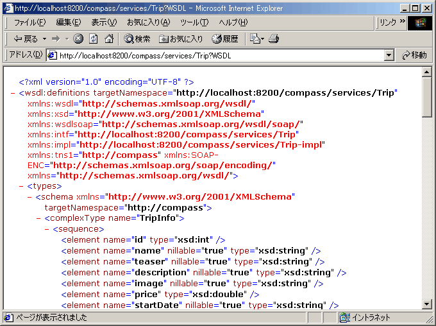
Task: Click the vertical scrollbar up arrow
Action: pyautogui.click(x=426, y=72)
